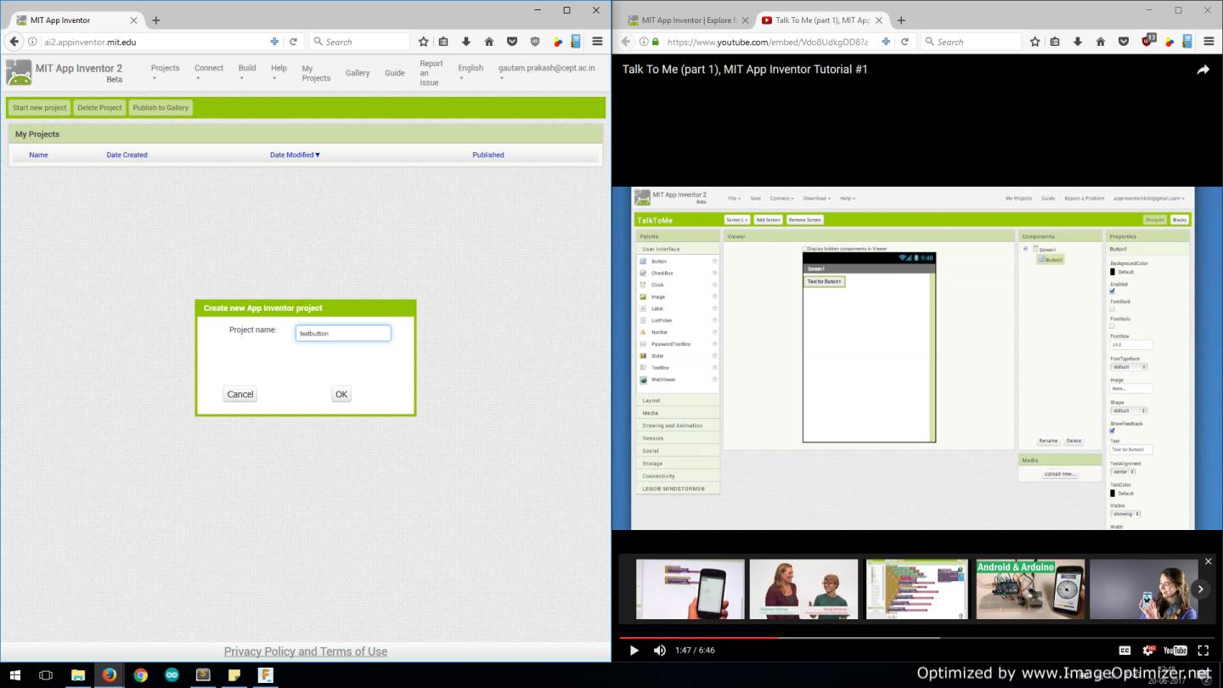Screen dimensions: 1223x688
Task: Open the uBlock extension icon in the YouTube window
Action: click(1147, 41)
